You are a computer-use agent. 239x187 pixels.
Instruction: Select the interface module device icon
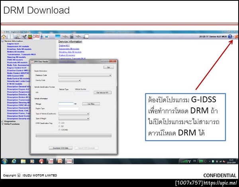(x=71, y=37)
